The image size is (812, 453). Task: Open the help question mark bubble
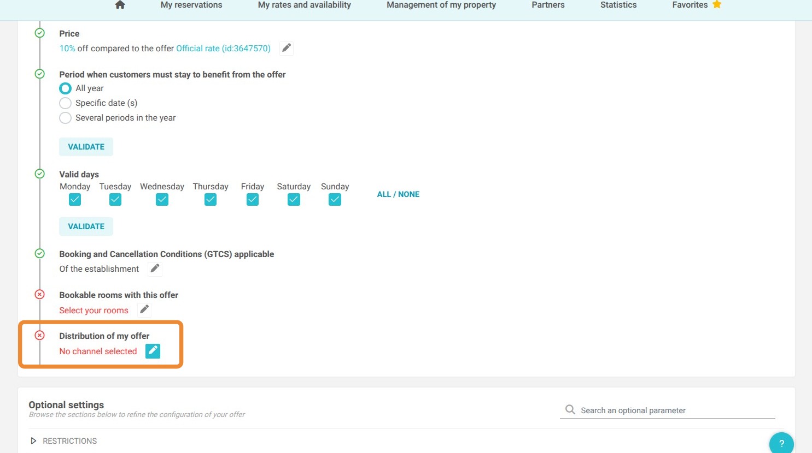coord(781,443)
